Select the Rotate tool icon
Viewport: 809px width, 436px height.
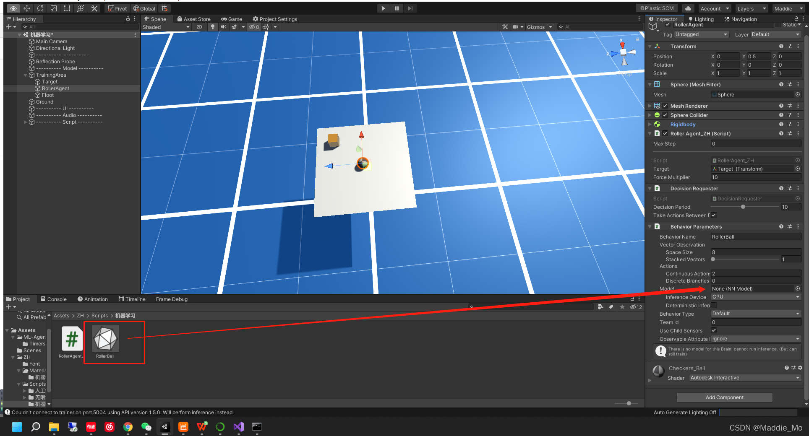pos(40,8)
